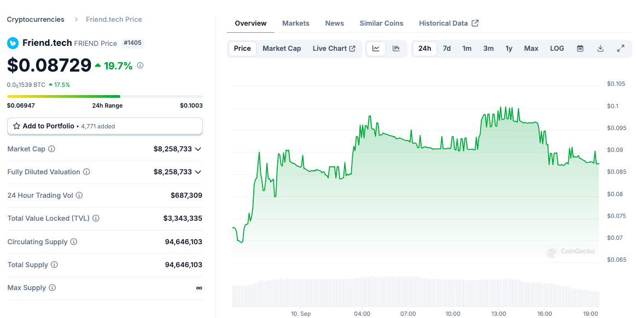Click the $687,309 trading volume value
The image size is (636, 318).
(x=186, y=195)
